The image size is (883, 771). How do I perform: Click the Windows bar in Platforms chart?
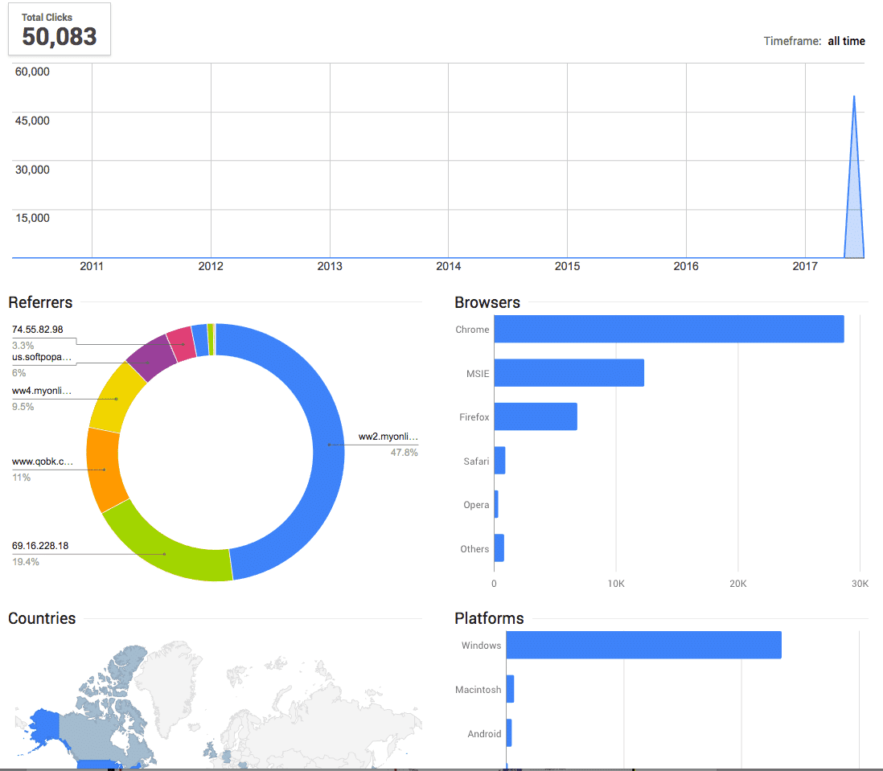tap(643, 645)
